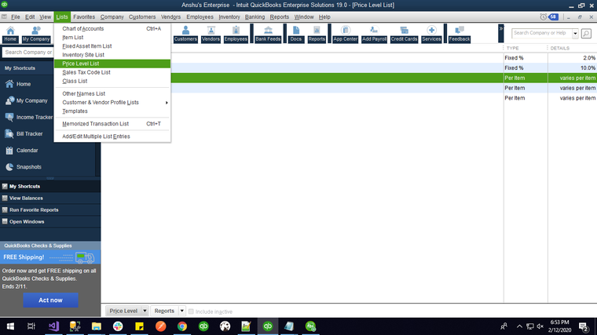Image resolution: width=597 pixels, height=335 pixels.
Task: Click the Search Company or Help field
Action: click(x=541, y=34)
